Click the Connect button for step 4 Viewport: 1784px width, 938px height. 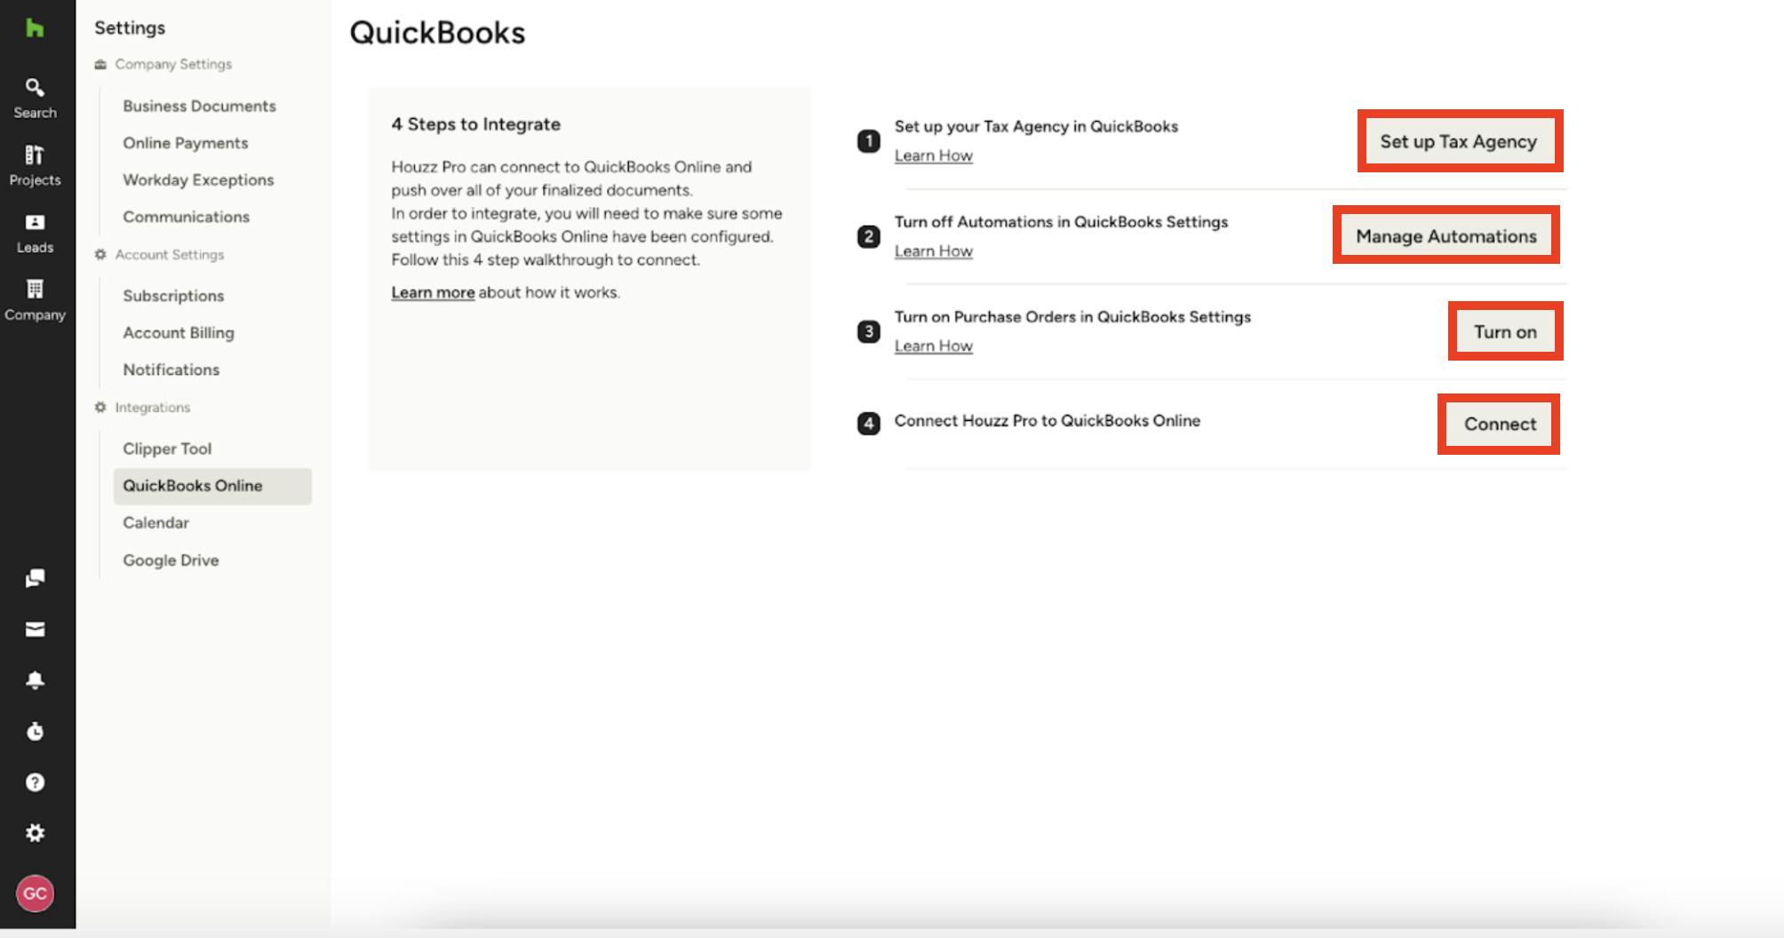pyautogui.click(x=1498, y=424)
